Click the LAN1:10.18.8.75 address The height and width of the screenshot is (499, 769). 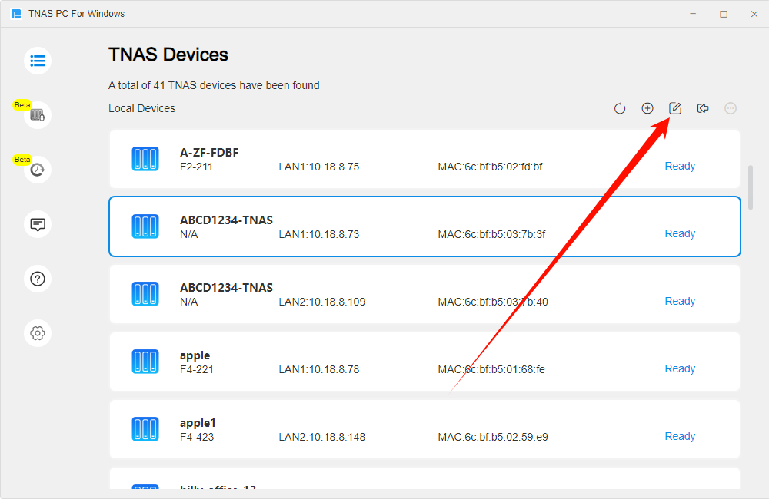point(319,167)
